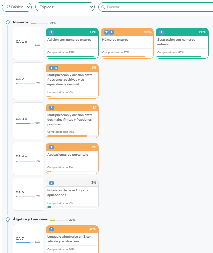213x253 pixels.
Task: Select the OA 5 objective box
Action: pos(28,194)
